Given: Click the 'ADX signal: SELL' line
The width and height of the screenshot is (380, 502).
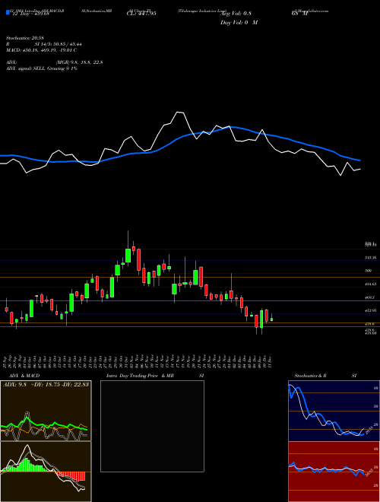Looking at the screenshot, I should 42,68.
